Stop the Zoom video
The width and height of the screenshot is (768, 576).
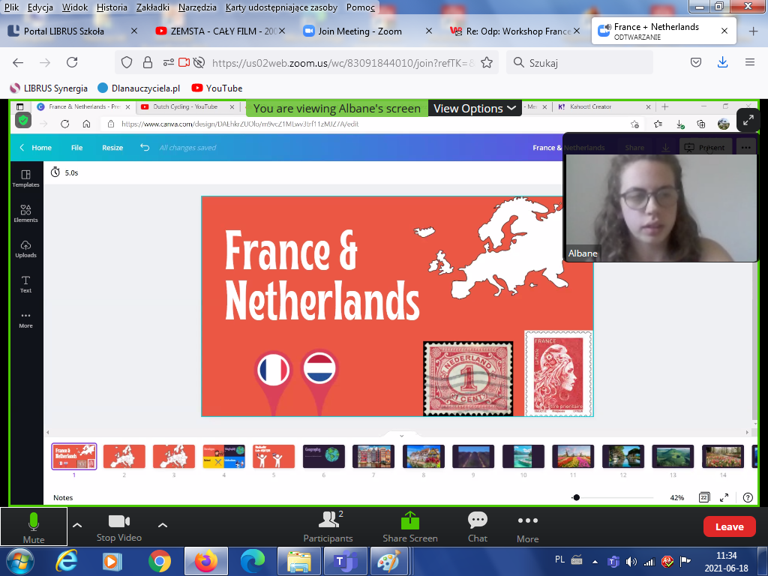tap(119, 526)
